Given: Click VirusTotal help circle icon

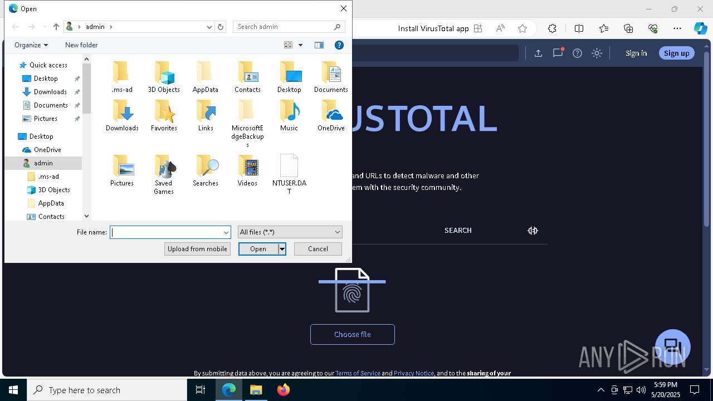Looking at the screenshot, I should click(x=577, y=53).
